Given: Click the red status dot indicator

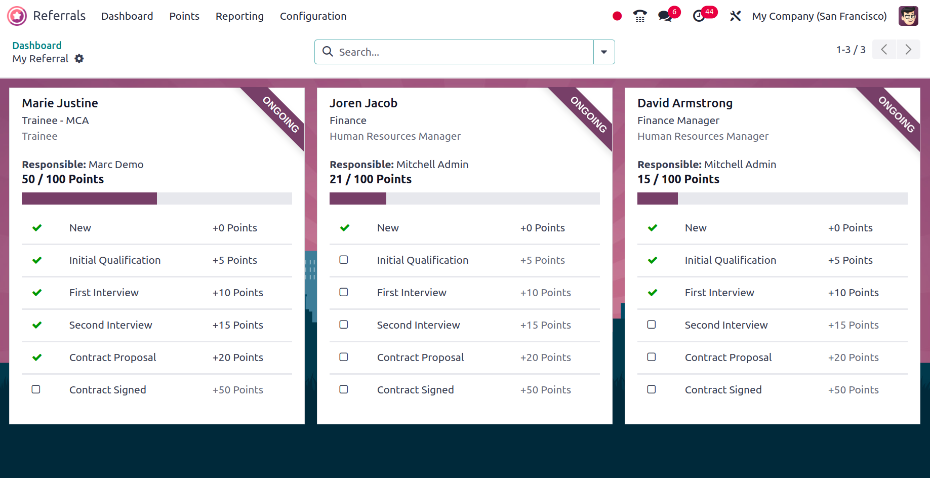Looking at the screenshot, I should (617, 16).
